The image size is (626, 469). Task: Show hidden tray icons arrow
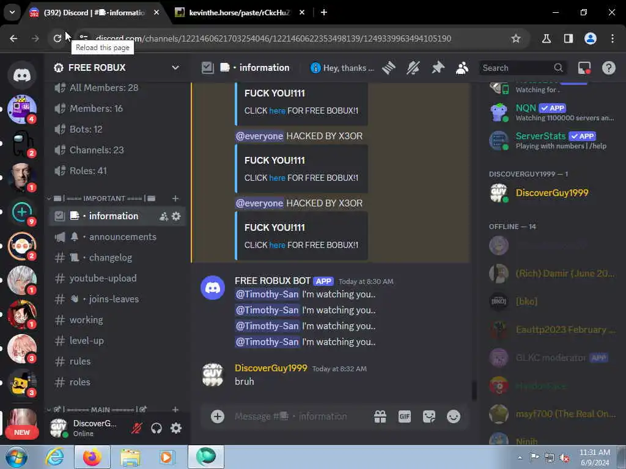point(520,457)
